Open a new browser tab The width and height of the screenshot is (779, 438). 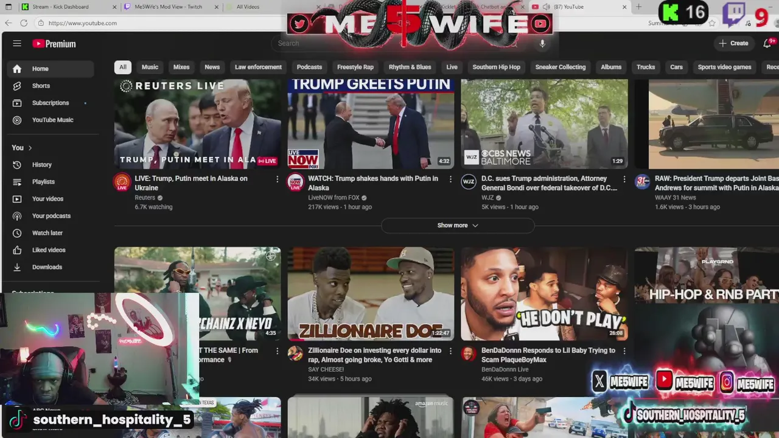point(638,7)
